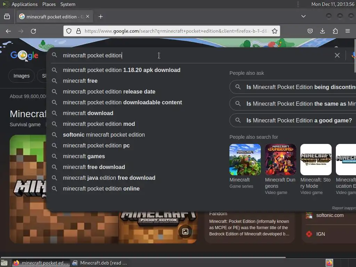The height and width of the screenshot is (267, 356).
Task: Select suggestion 'minecraft pocket edition pc'
Action: 96,146
